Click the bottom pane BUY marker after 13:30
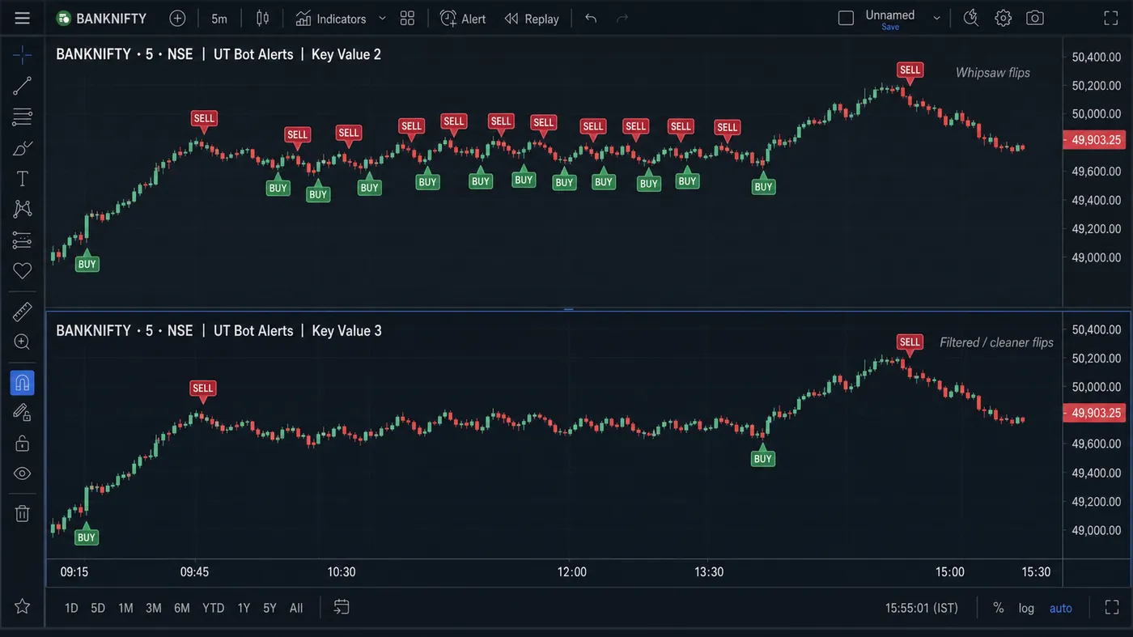Image resolution: width=1133 pixels, height=637 pixels. coord(762,457)
